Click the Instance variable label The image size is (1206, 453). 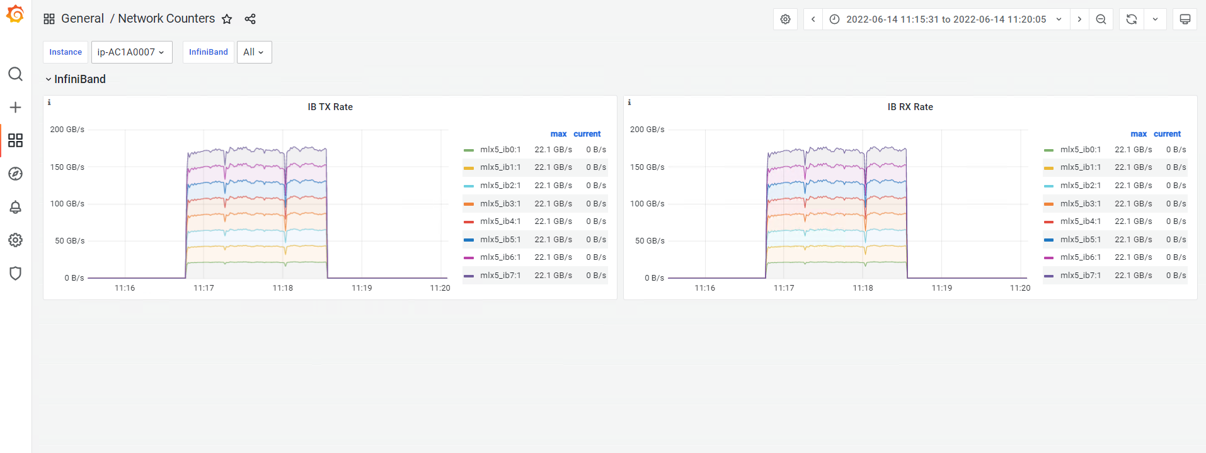coord(66,52)
